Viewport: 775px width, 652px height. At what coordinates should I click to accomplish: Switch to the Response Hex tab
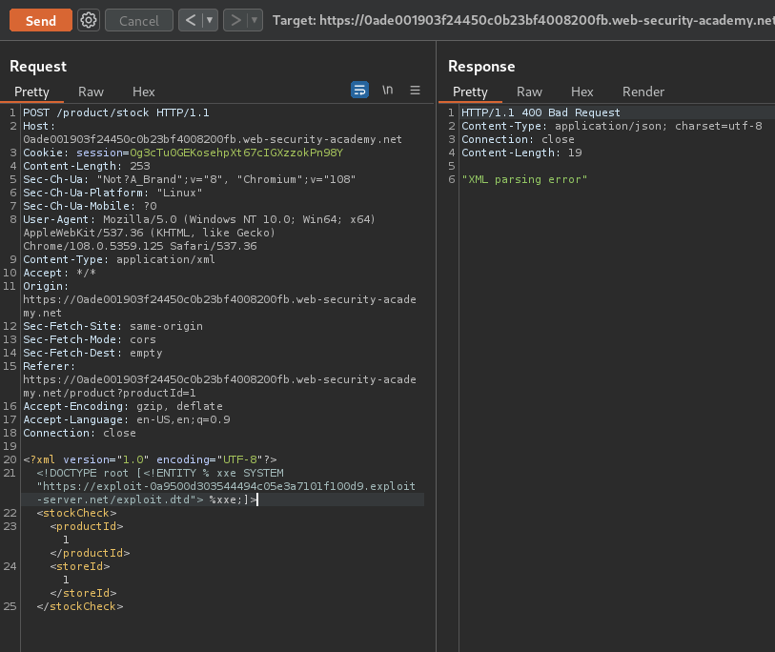581,92
